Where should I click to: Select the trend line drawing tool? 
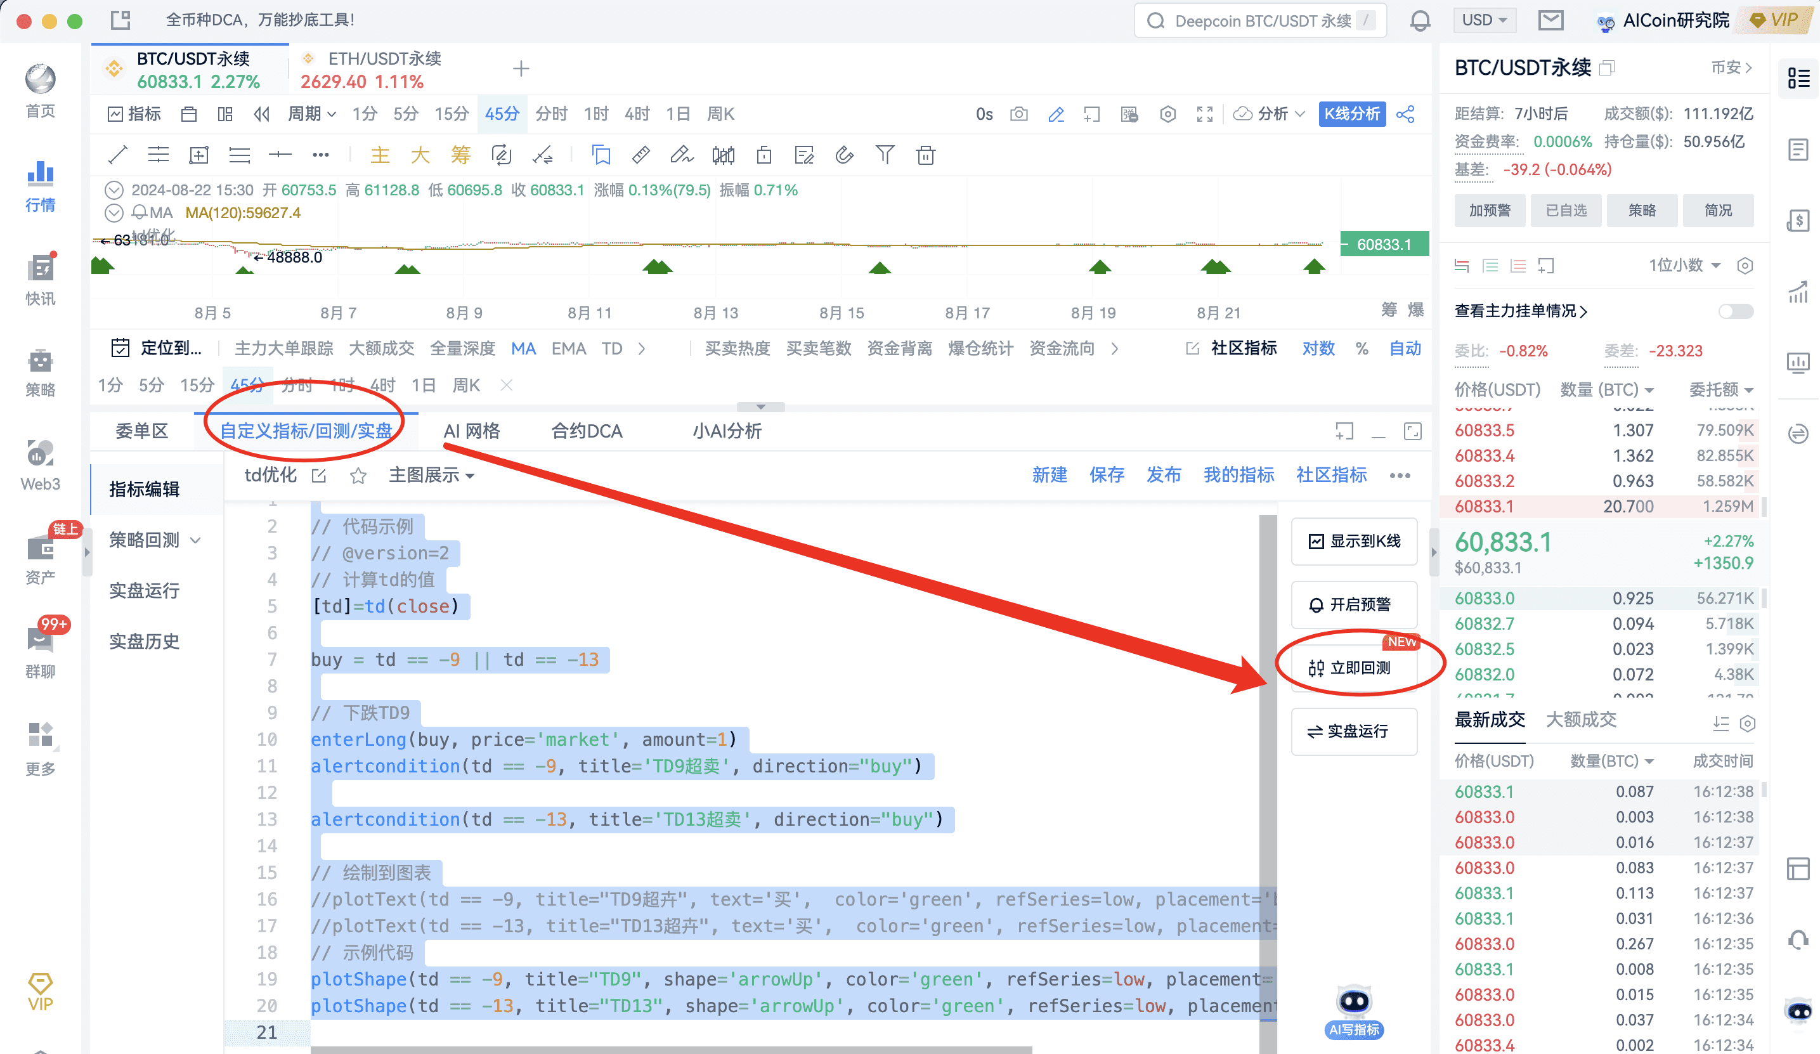point(118,155)
